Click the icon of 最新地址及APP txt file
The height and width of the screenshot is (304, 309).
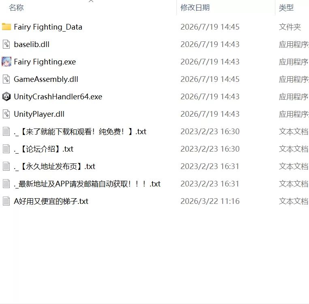pos(6,184)
